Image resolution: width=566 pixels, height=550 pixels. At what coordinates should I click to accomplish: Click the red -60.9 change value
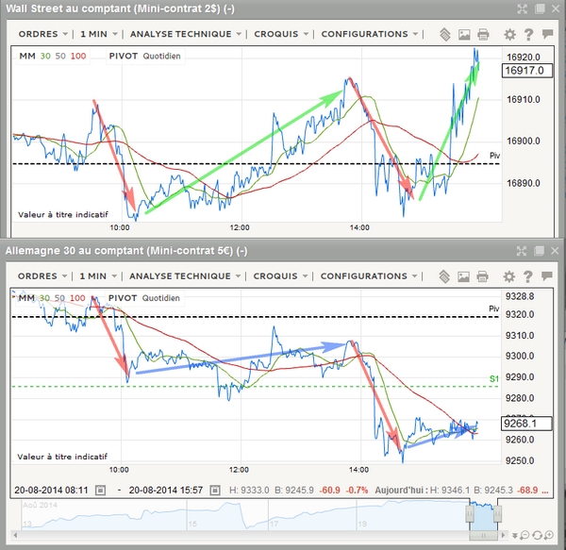click(x=329, y=490)
